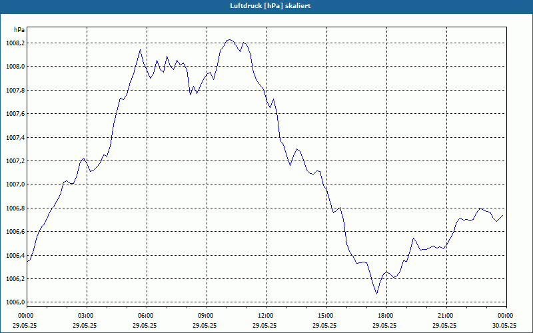Click the 1007,8 y-axis label

tap(15, 91)
